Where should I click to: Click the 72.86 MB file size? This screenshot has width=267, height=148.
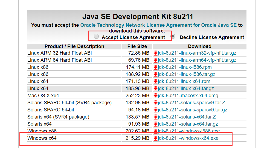(x=139, y=53)
